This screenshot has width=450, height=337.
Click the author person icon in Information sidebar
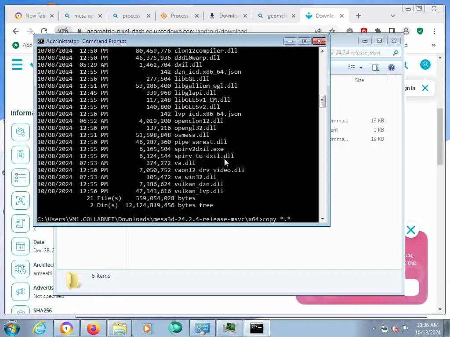(x=21, y=201)
